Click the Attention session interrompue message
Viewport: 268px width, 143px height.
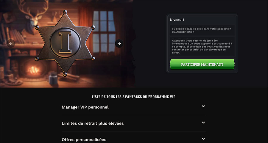[x=202, y=47]
